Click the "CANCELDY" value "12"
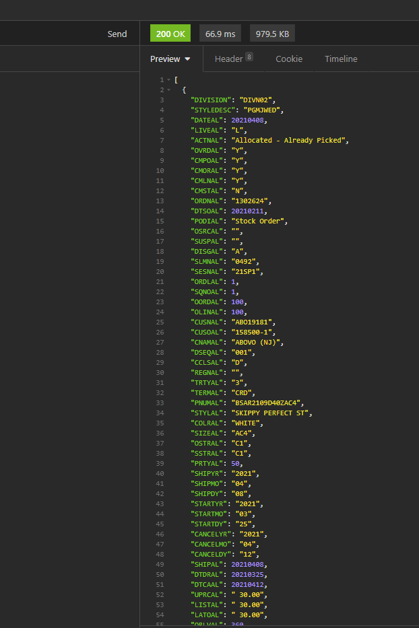The width and height of the screenshot is (419, 628). coord(247,555)
